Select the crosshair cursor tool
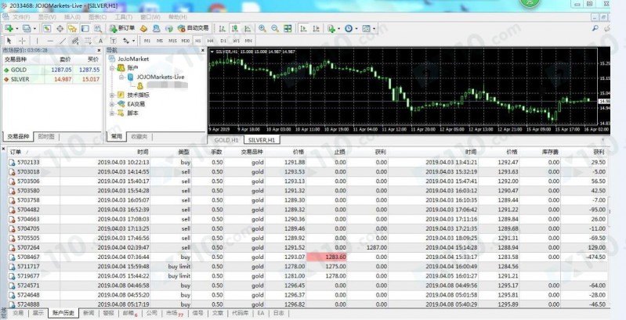The image size is (626, 320). point(22,40)
